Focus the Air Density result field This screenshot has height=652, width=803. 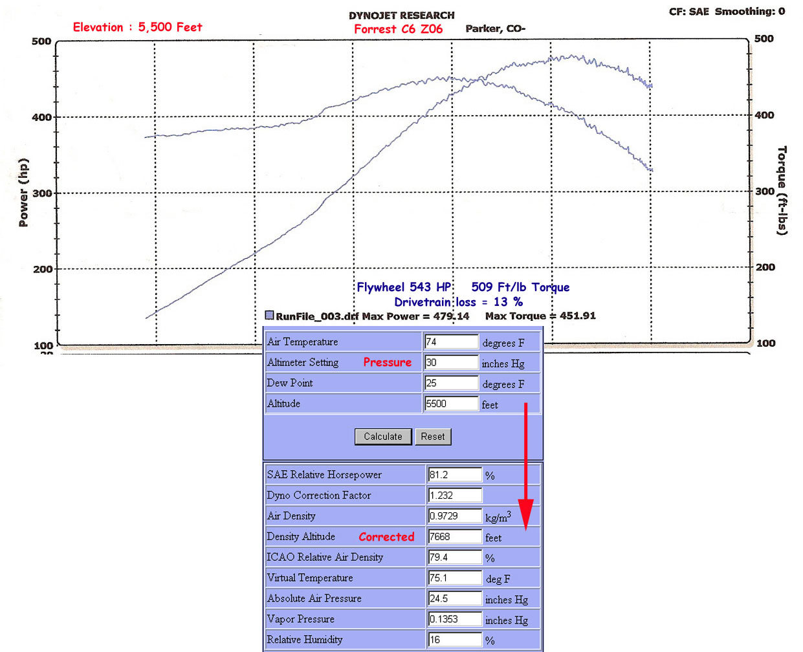tap(455, 516)
